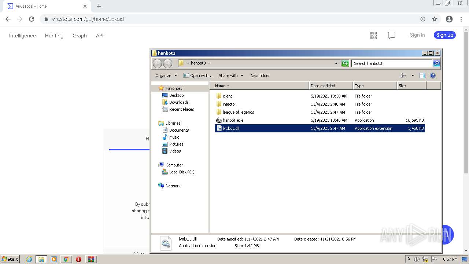This screenshot has width=469, height=264.
Task: Open Local Disk (C:)
Action: (182, 172)
